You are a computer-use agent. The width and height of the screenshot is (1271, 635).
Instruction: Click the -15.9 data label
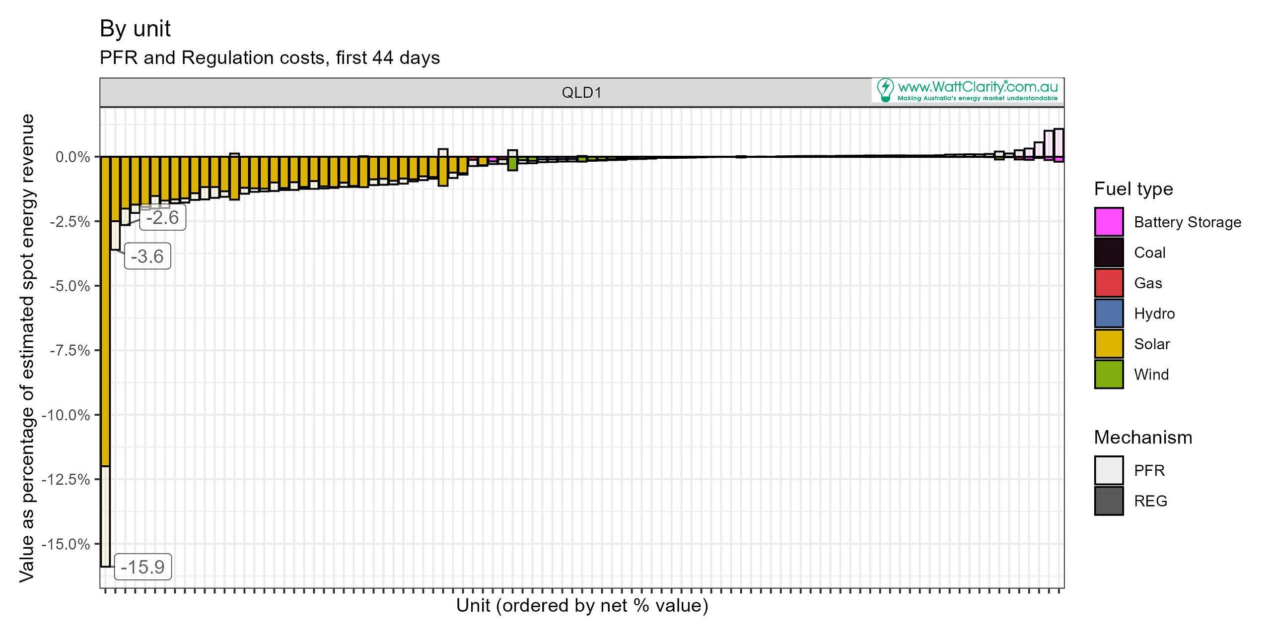pyautogui.click(x=143, y=567)
